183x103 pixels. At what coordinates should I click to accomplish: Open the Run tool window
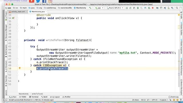[13, 97]
